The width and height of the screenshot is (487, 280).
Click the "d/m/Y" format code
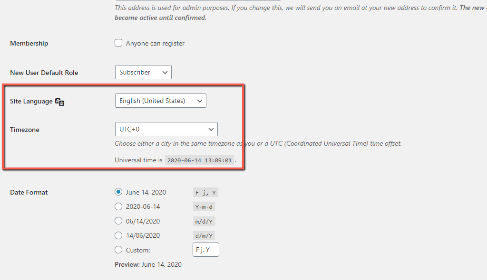pyautogui.click(x=204, y=235)
